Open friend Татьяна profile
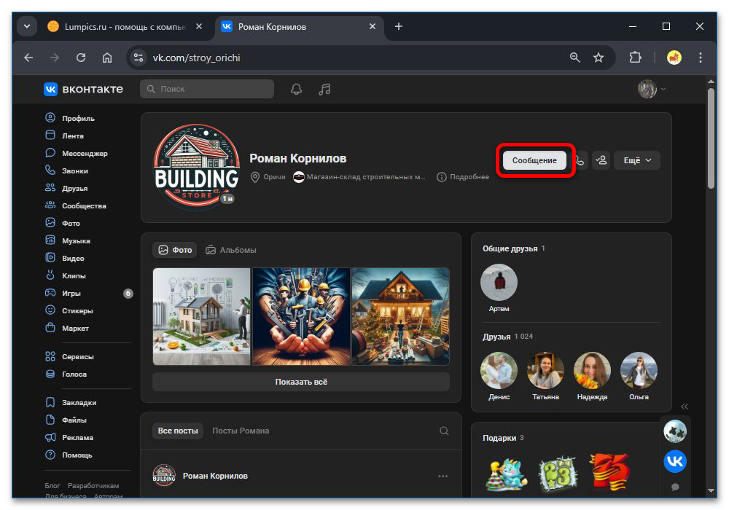This screenshot has width=729, height=510. point(545,377)
